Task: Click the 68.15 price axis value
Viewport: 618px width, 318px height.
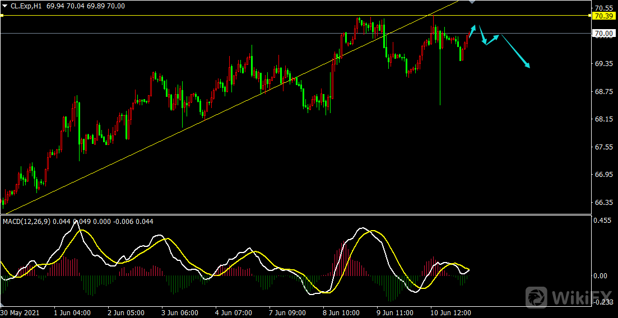Action: point(603,119)
